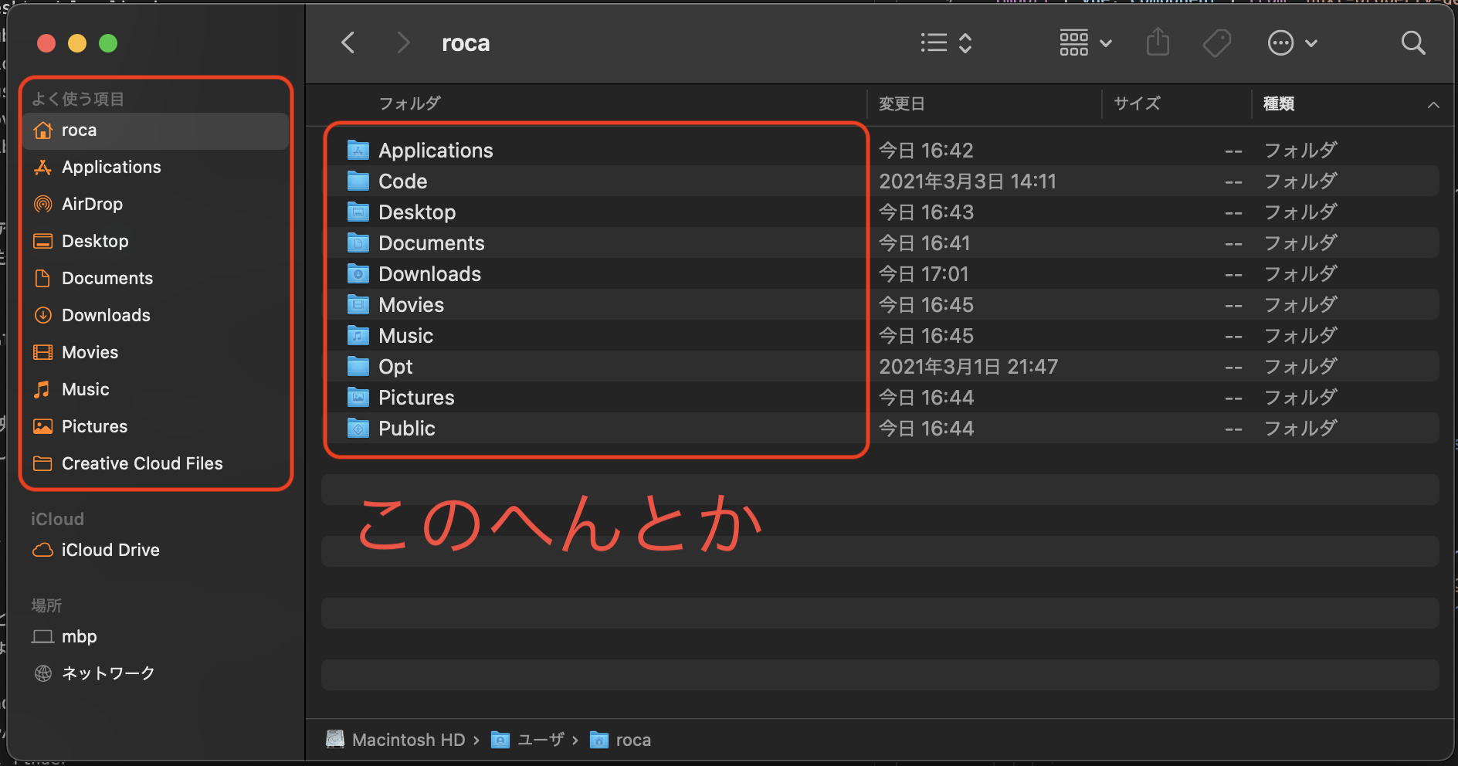Click the よく使う項目 sidebar heading
1458x766 pixels.
point(77,99)
